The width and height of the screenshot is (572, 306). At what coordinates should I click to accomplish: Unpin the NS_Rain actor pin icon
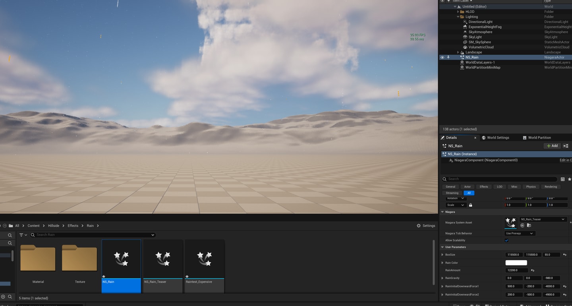tap(448, 57)
